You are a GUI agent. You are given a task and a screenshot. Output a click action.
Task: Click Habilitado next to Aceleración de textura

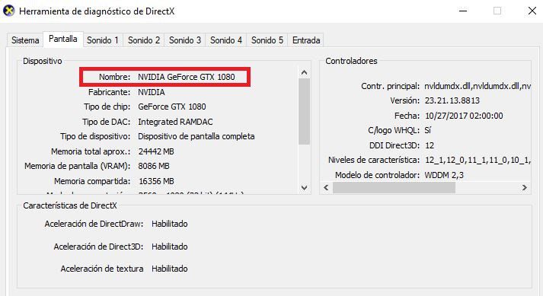[x=169, y=269]
